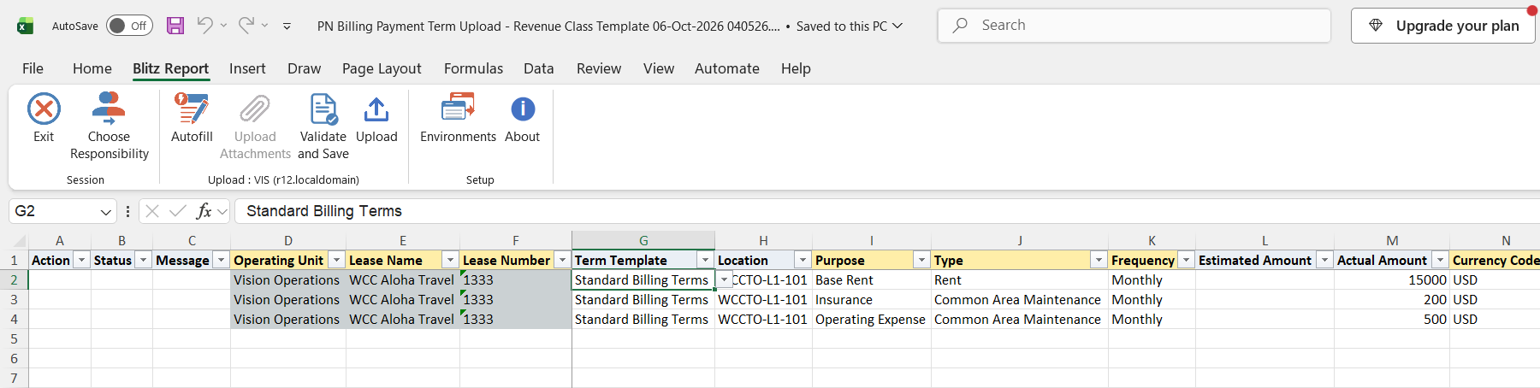The height and width of the screenshot is (388, 1540).
Task: Open the Lease Name filter dropdown
Action: click(450, 260)
